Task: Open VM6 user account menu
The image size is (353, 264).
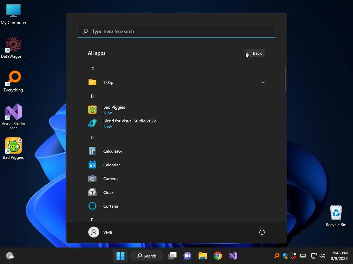Action: pos(100,232)
